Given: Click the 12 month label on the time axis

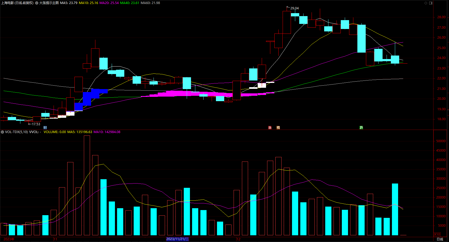Looking at the screenshot, I should [x=238, y=239].
